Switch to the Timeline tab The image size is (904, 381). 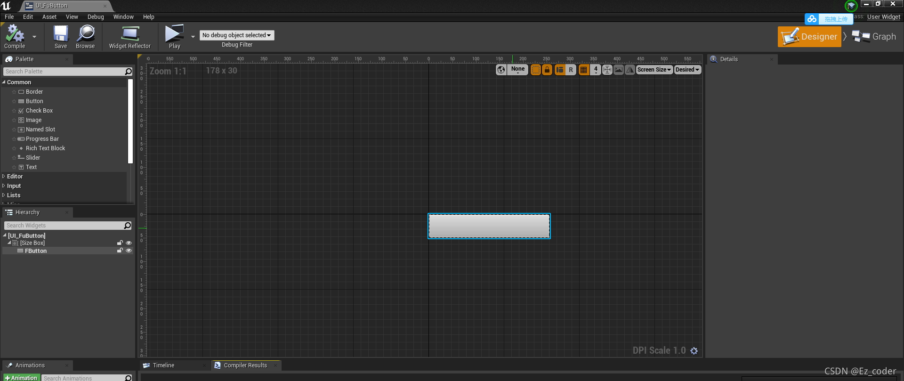tap(163, 365)
